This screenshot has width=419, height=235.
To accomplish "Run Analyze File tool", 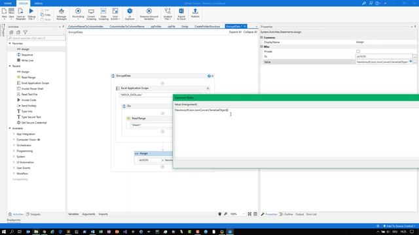I will [168, 14].
